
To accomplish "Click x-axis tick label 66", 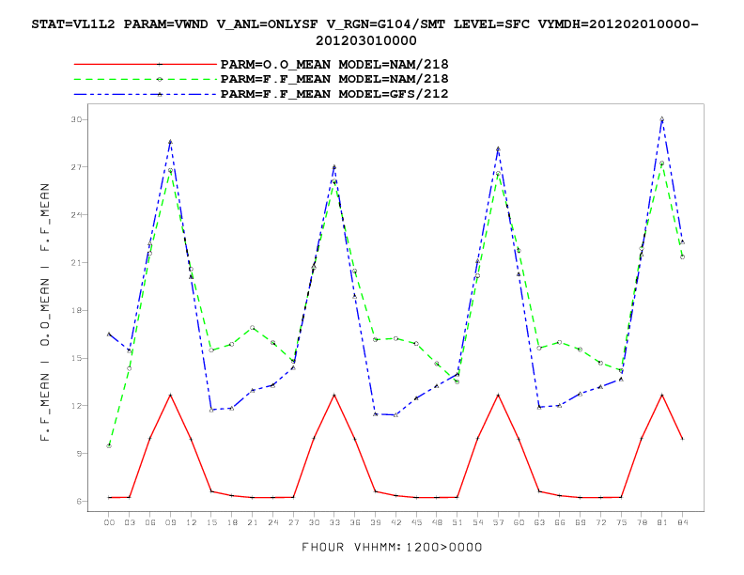I will [x=560, y=522].
